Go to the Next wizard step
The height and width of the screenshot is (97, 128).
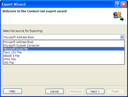click(95, 91)
